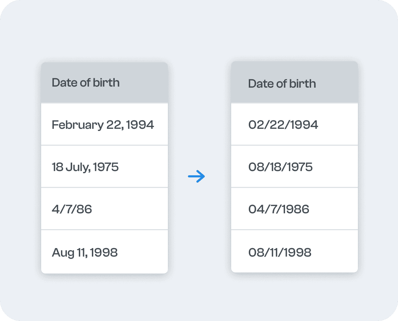Viewport: 398px width, 321px height.
Task: Select the 18 July, 1975 cell
Action: 104,166
